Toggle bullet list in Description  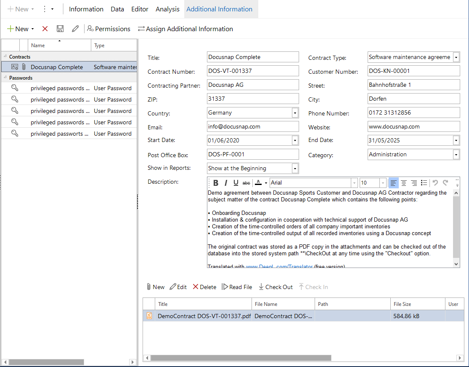pyautogui.click(x=424, y=183)
